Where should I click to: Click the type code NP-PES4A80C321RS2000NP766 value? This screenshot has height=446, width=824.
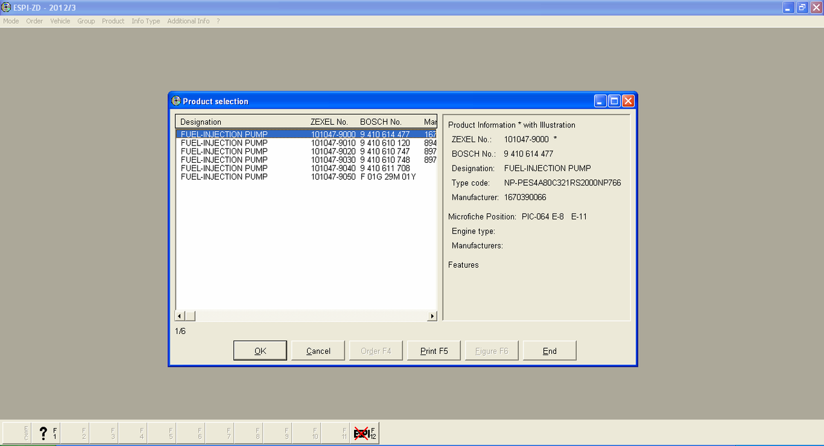click(563, 183)
